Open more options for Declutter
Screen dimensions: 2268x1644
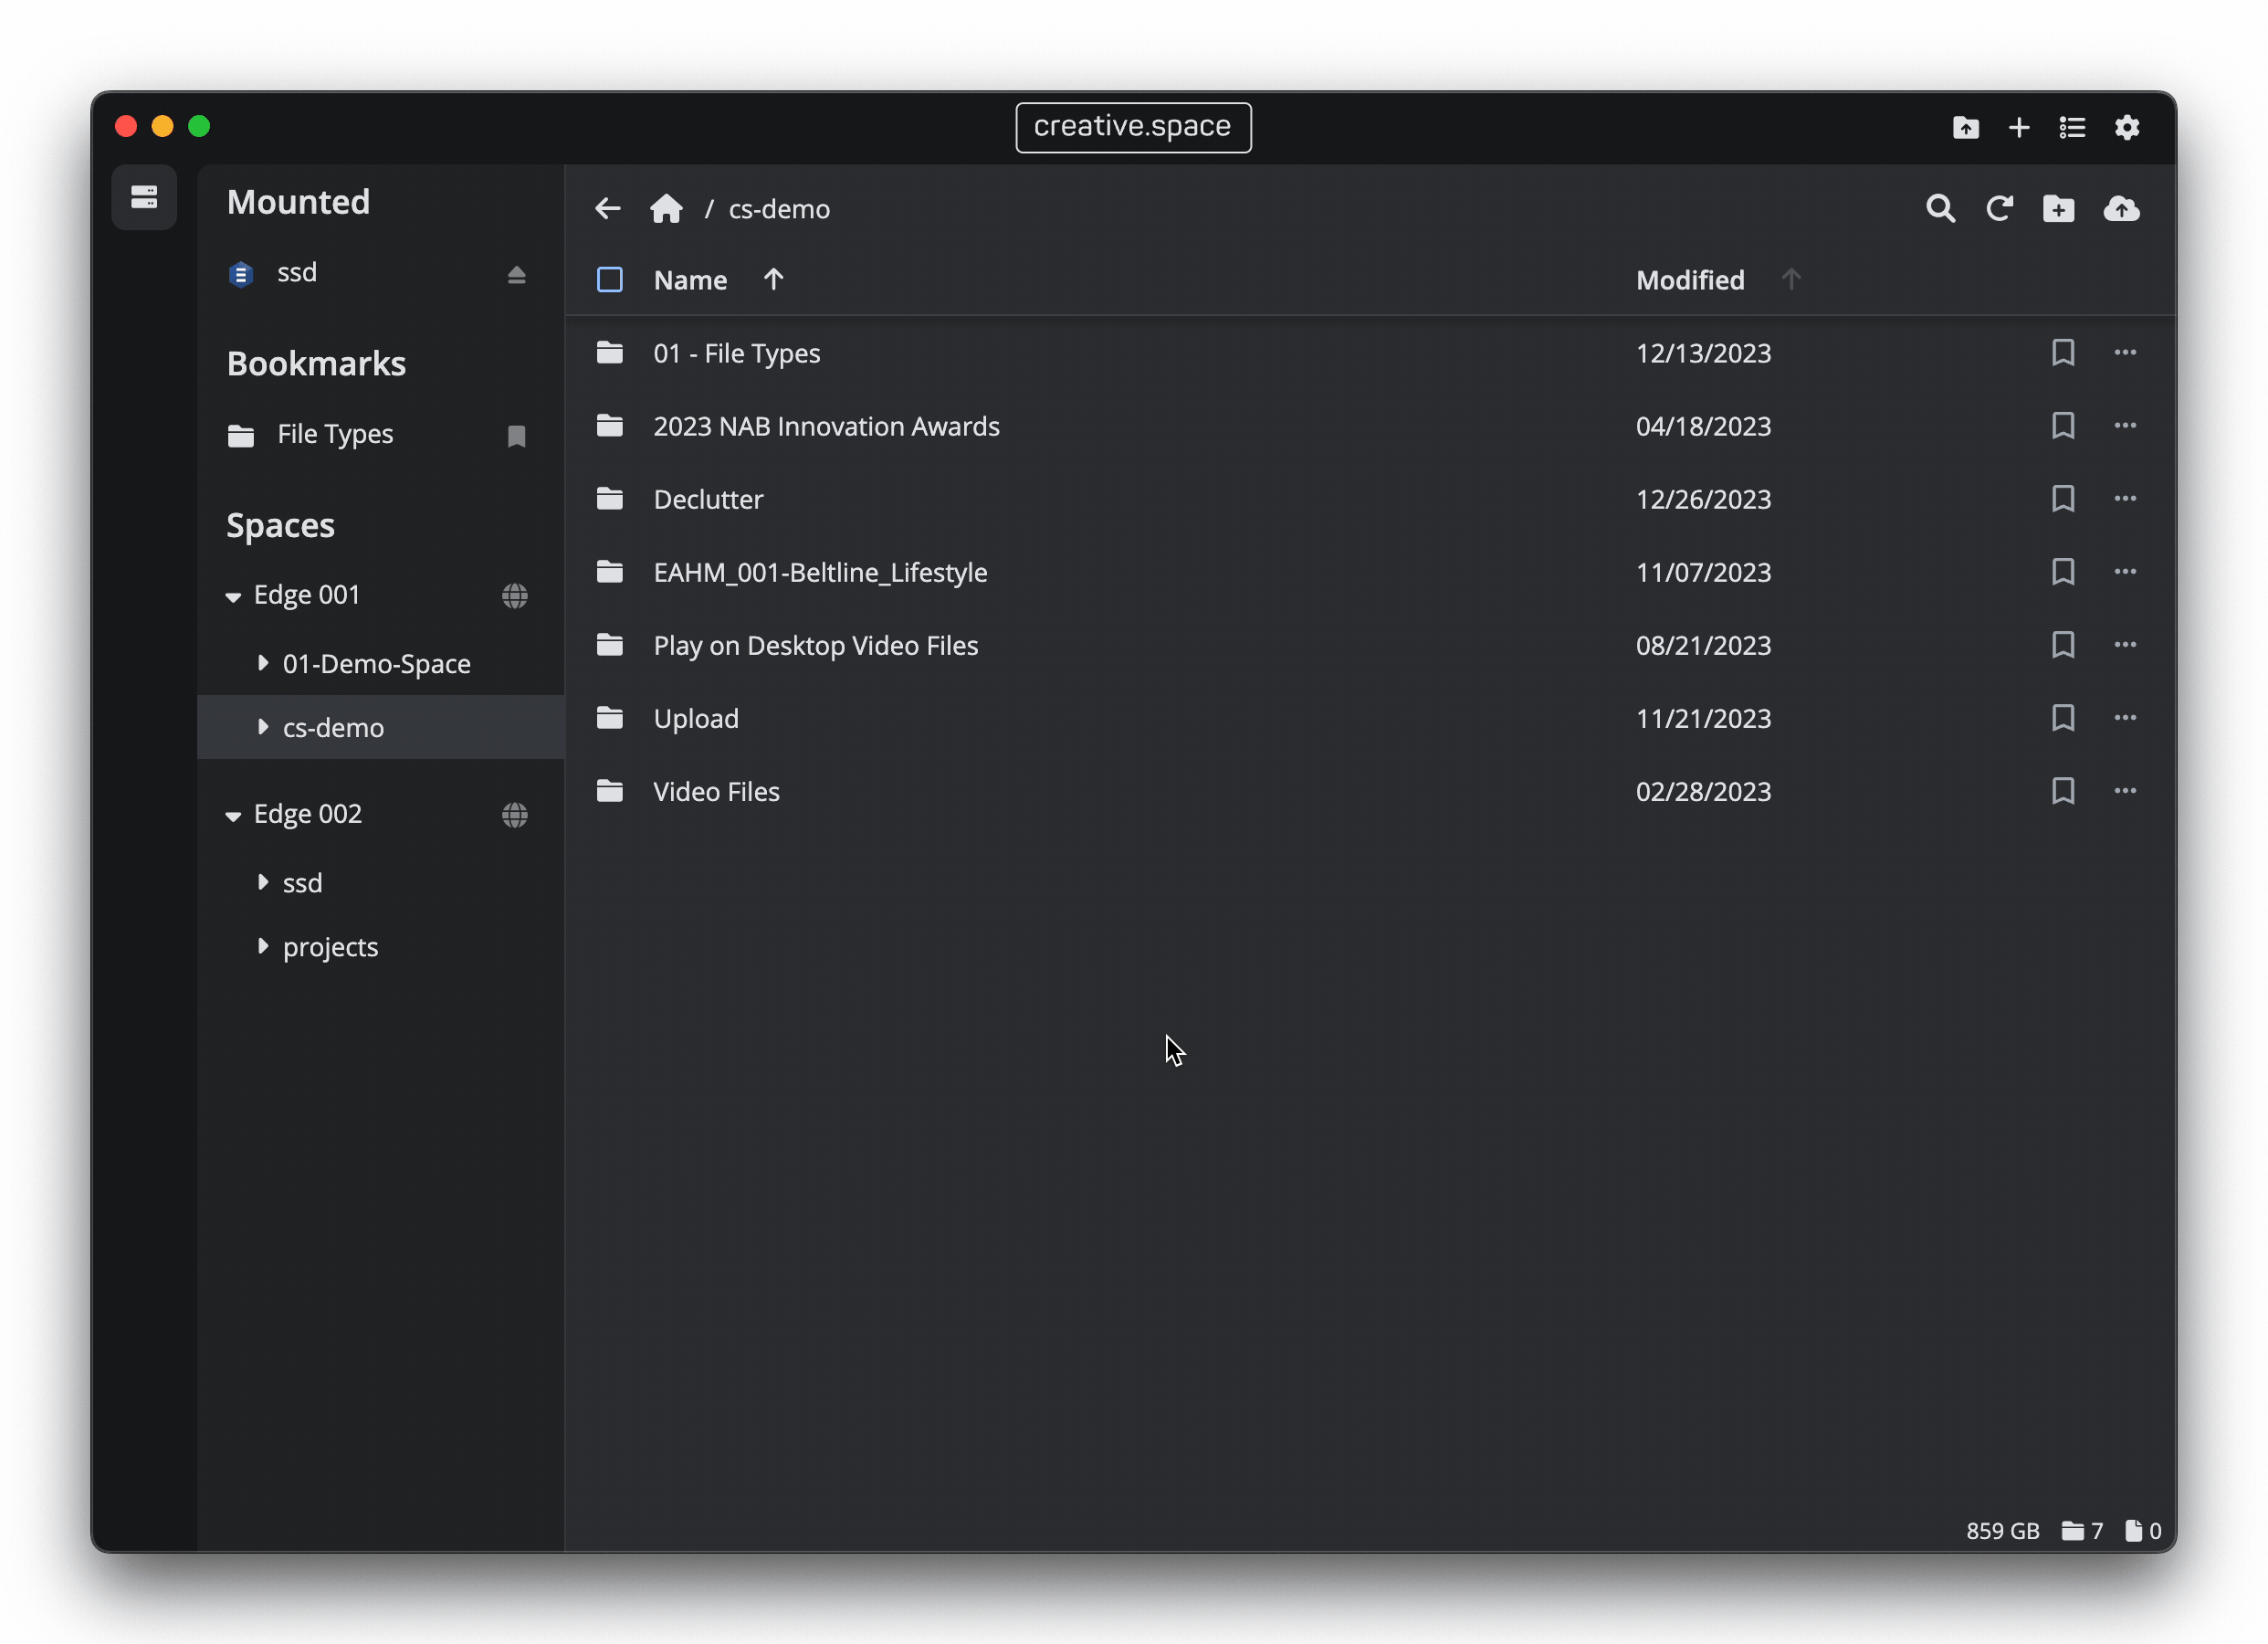(2125, 499)
